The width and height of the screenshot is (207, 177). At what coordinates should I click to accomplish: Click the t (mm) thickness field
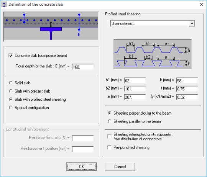187,89
